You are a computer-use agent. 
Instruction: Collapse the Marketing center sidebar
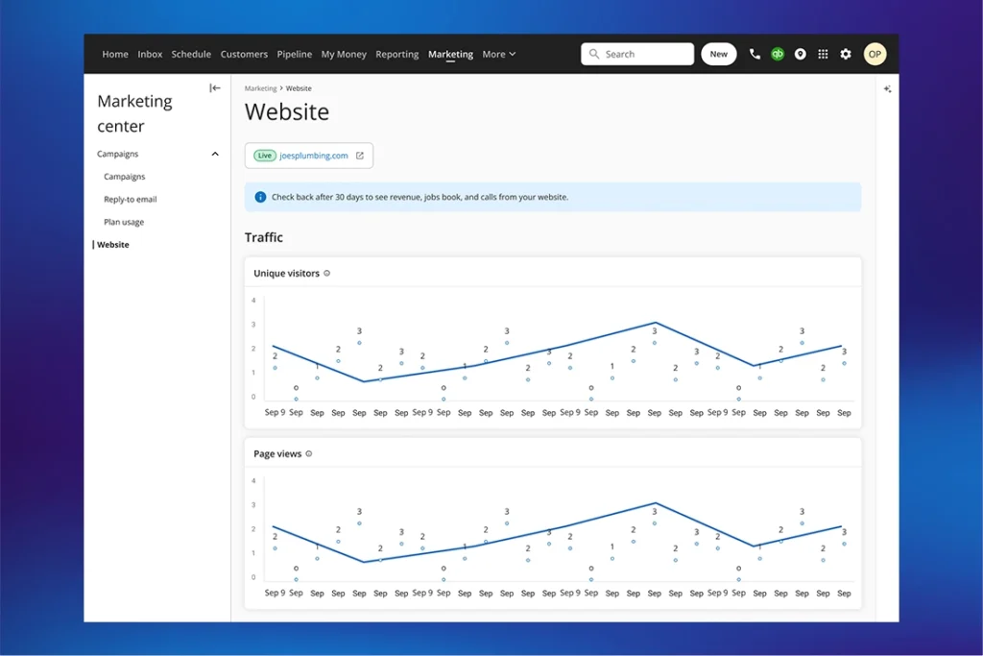tap(215, 86)
